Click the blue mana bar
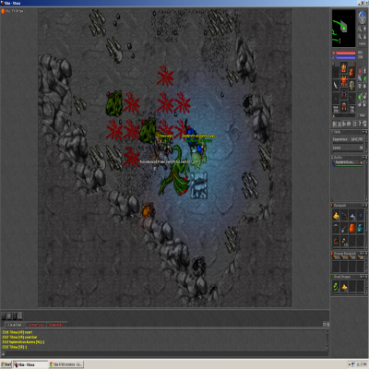Image resolution: width=369 pixels, height=369 pixels. [x=346, y=57]
